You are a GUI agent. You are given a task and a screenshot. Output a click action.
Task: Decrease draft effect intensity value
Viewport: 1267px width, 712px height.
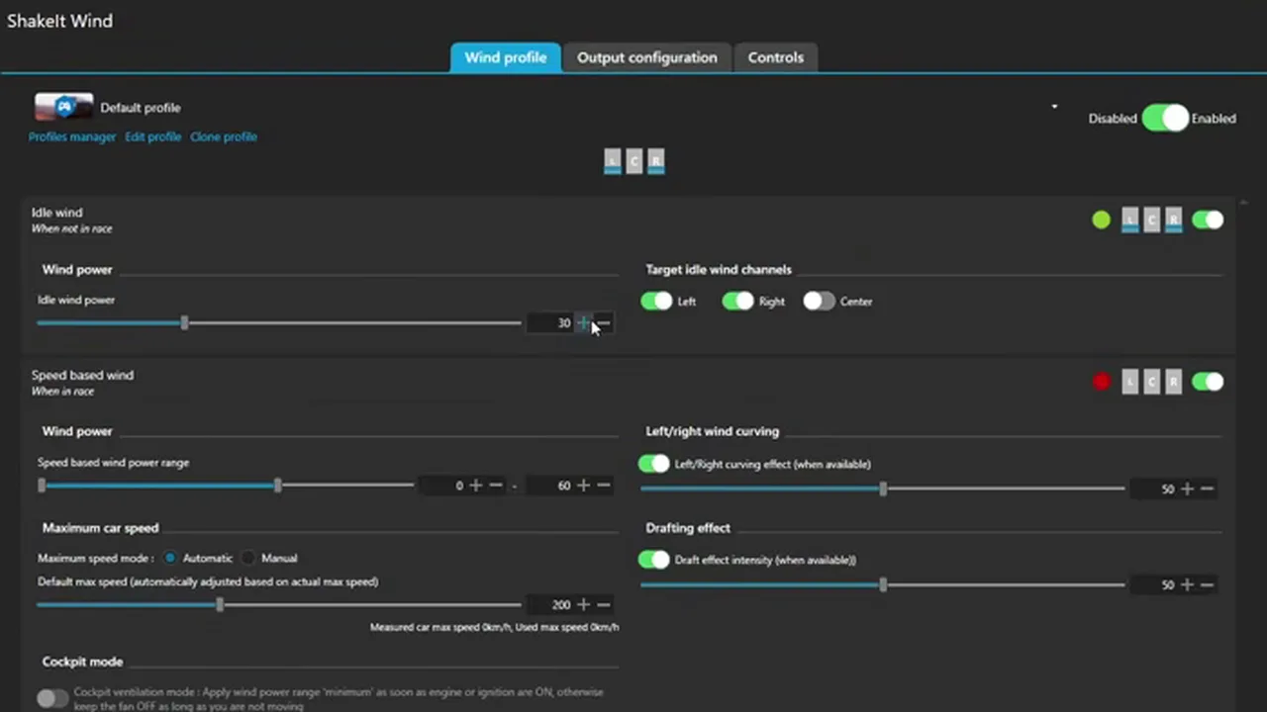point(1207,584)
